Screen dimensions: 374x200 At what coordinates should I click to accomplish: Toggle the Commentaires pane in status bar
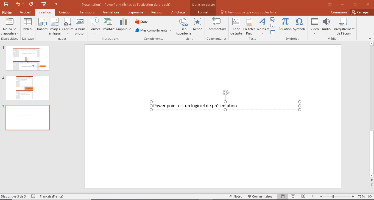coord(260,196)
